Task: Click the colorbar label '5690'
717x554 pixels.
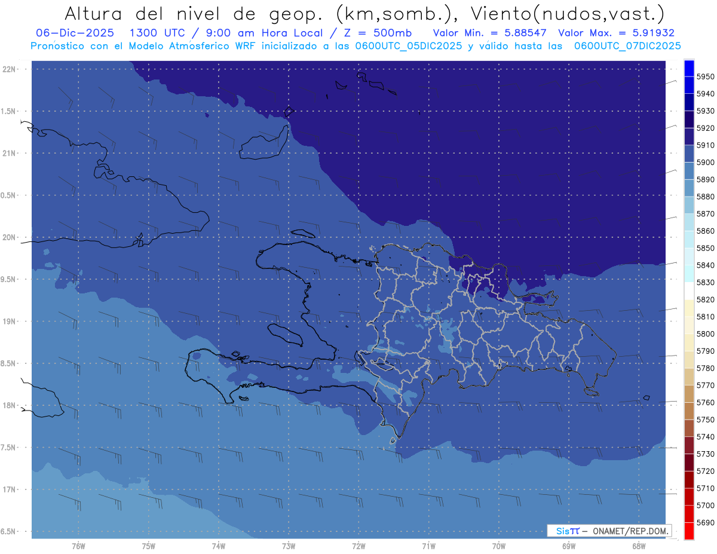Action: tap(705, 522)
